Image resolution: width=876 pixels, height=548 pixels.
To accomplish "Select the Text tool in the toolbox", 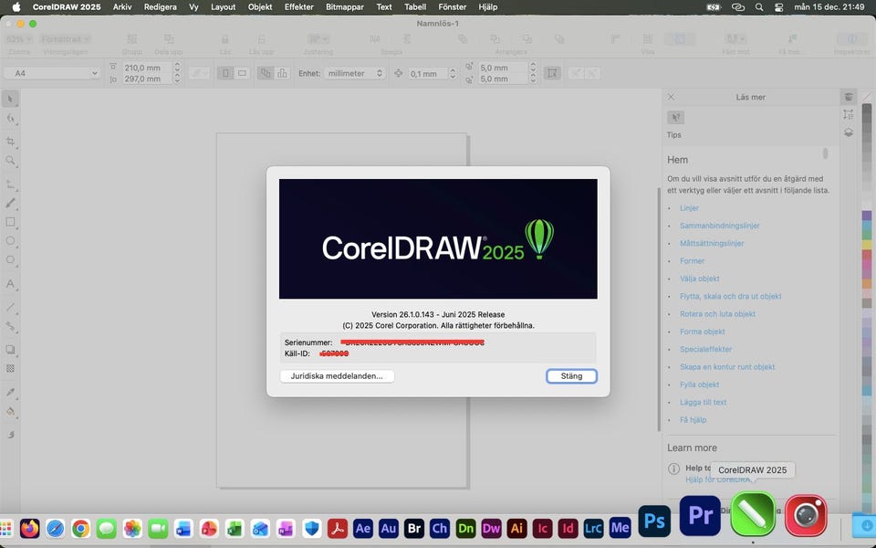I will 11,284.
